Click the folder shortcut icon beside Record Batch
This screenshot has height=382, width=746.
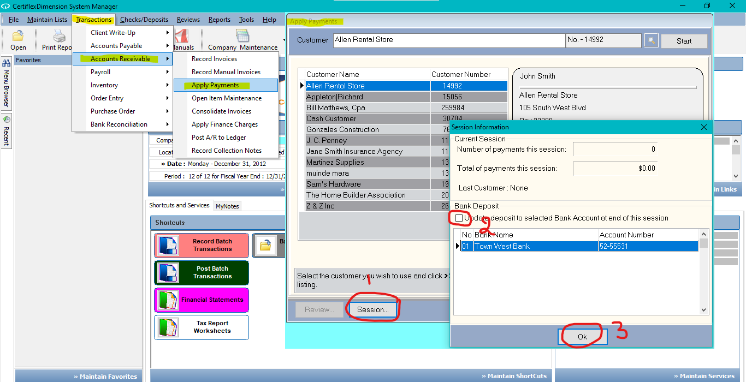265,245
